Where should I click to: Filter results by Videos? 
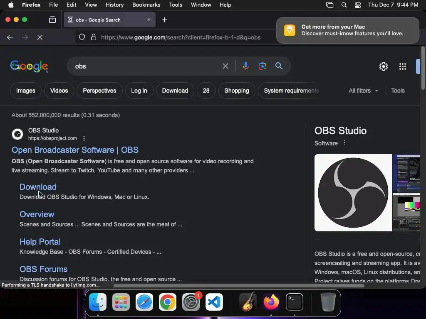coord(59,91)
